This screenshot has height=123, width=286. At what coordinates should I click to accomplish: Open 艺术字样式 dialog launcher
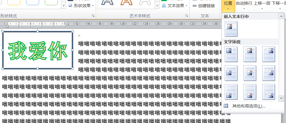(x=187, y=16)
